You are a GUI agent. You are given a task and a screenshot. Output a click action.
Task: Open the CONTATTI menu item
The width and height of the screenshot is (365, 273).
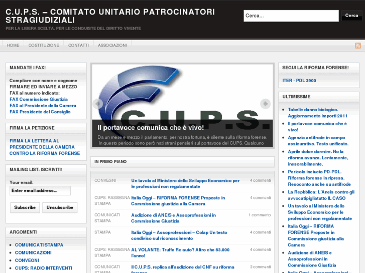pos(78,45)
